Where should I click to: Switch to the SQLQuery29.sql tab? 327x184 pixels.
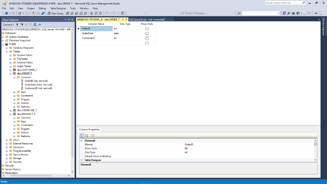[147, 19]
